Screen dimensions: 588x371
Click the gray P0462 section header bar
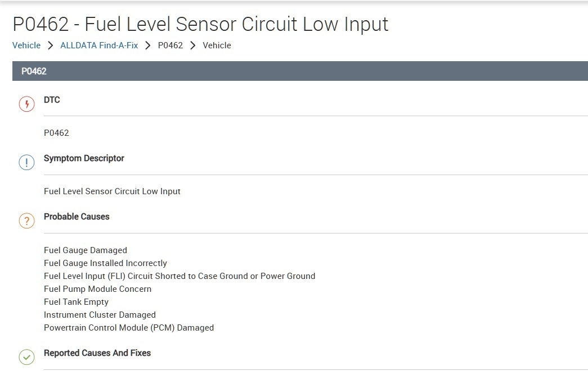click(300, 71)
